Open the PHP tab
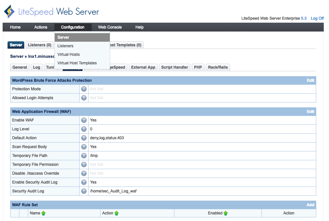 [198, 67]
